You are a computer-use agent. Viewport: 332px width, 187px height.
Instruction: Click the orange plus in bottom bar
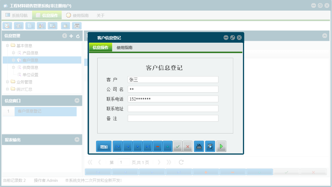pos(206,172)
